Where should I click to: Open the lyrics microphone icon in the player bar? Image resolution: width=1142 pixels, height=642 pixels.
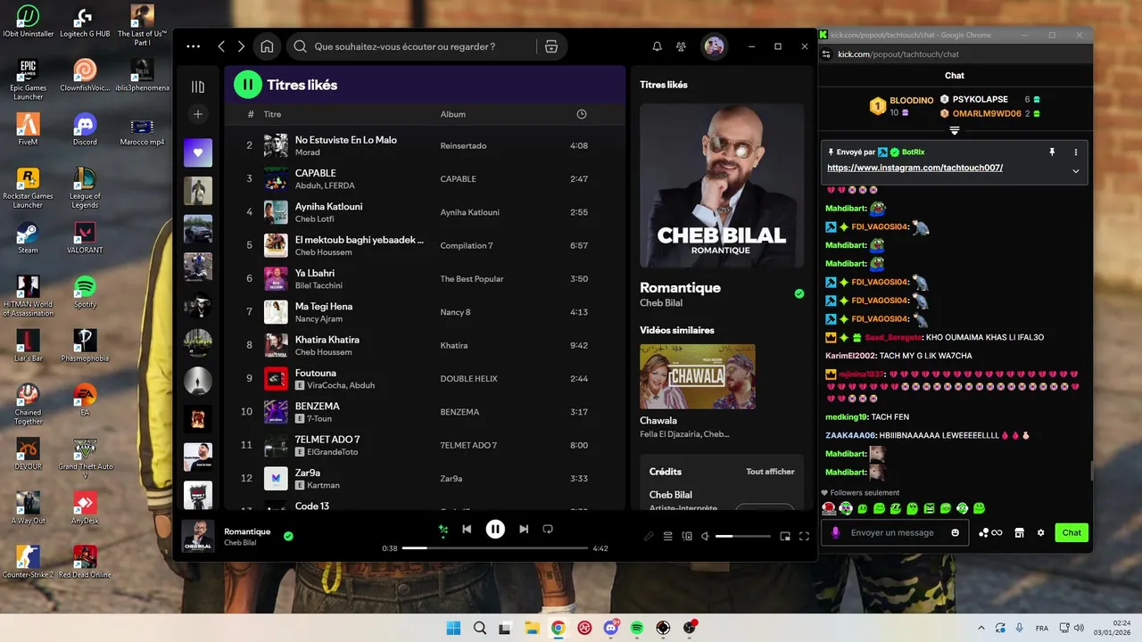(650, 536)
